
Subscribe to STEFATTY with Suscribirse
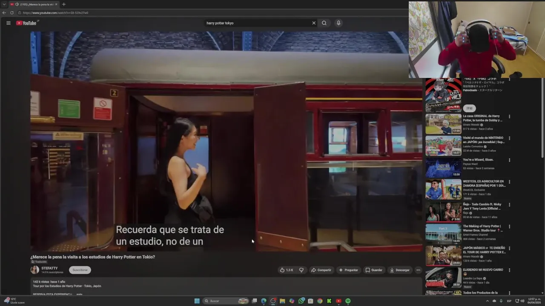80,270
